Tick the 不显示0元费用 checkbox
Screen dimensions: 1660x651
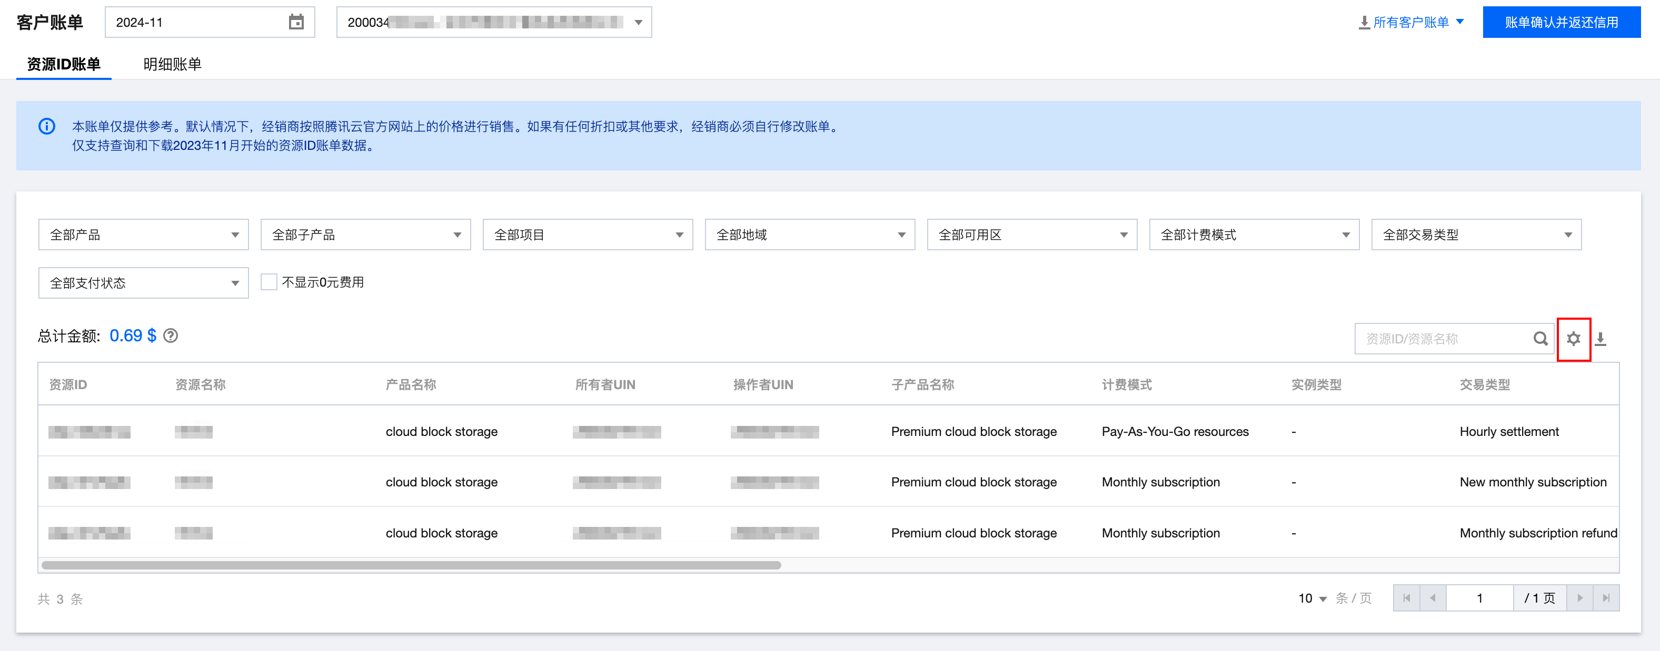pos(269,282)
